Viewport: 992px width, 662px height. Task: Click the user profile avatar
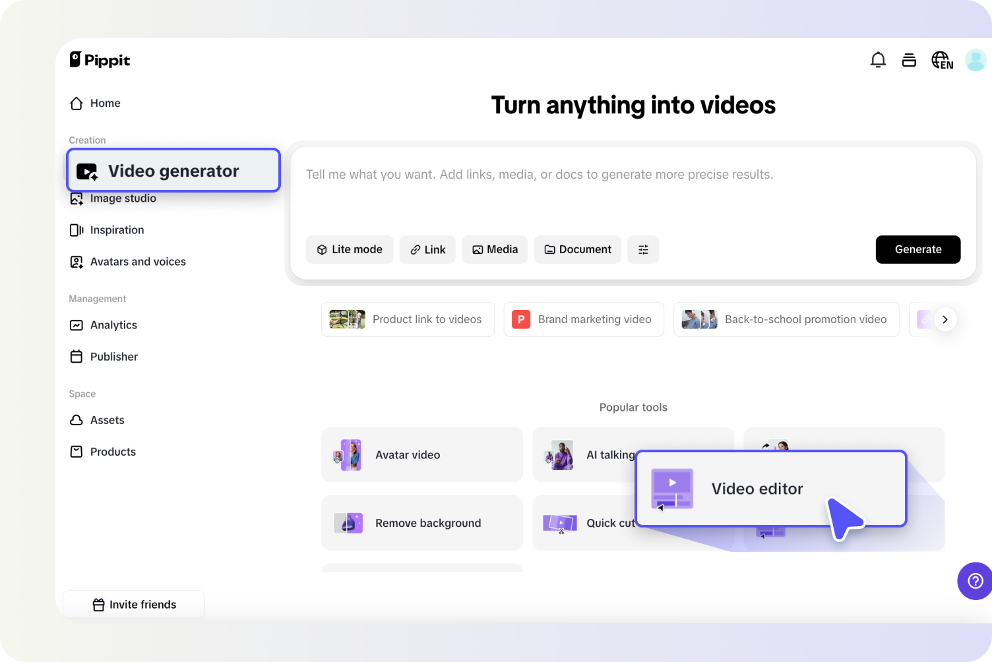click(976, 59)
